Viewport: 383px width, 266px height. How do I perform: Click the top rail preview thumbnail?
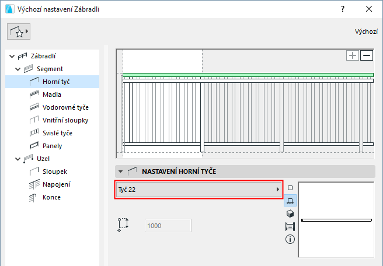coord(336,220)
